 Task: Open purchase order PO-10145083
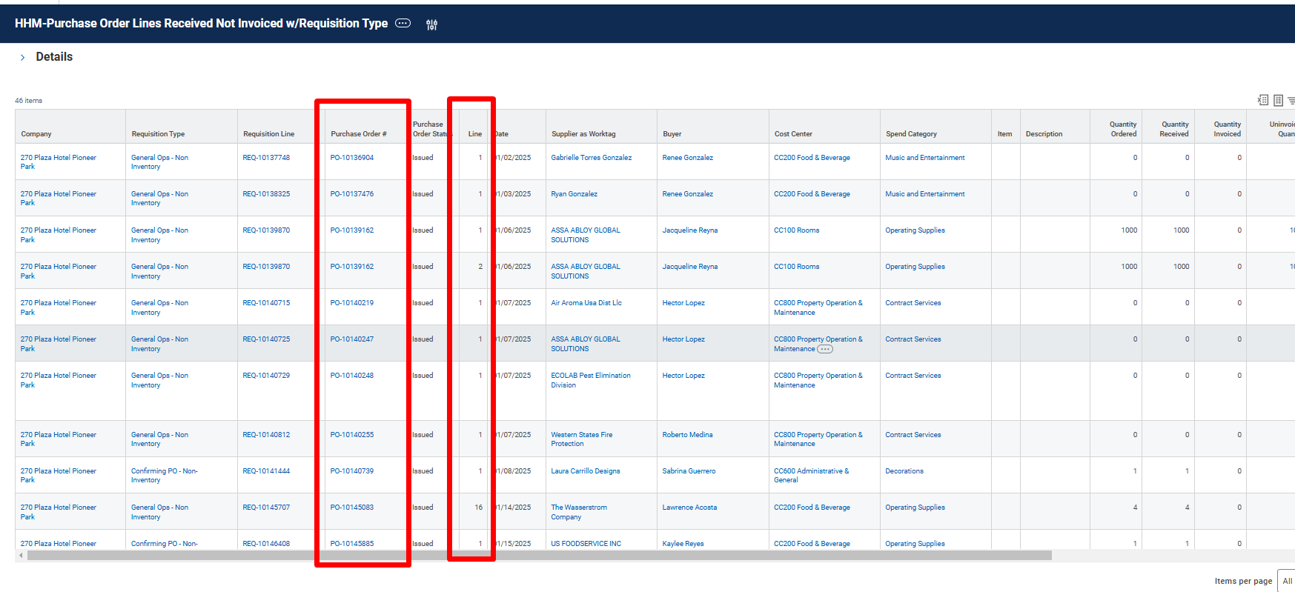click(x=352, y=508)
